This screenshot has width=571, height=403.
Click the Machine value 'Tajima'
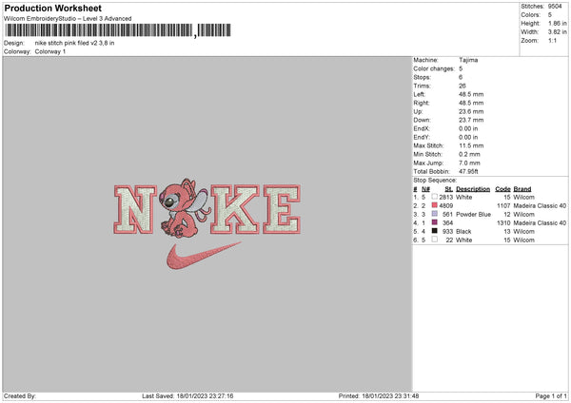coord(468,60)
